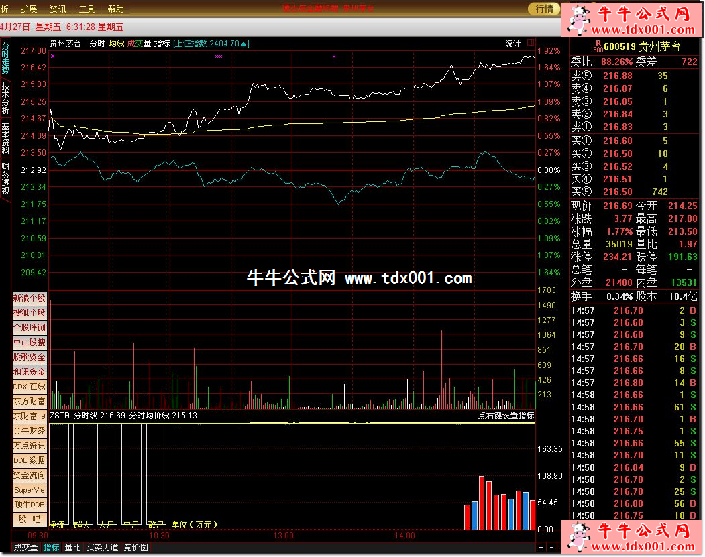Click the 中山股搜 shortcut button
The width and height of the screenshot is (705, 557).
pyautogui.click(x=30, y=343)
